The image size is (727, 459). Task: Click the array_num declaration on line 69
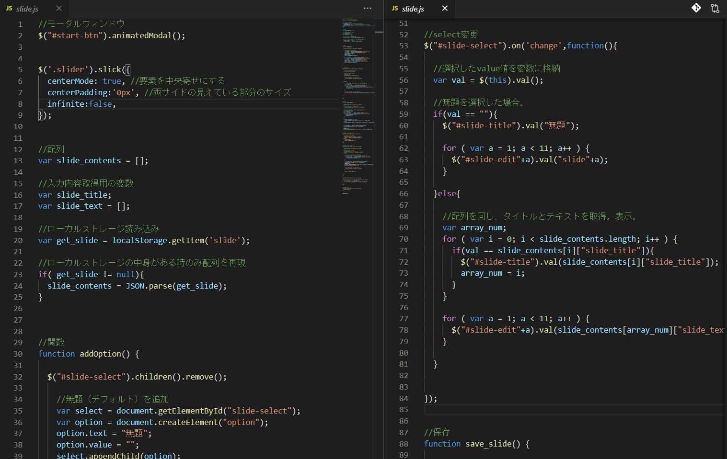pos(482,228)
